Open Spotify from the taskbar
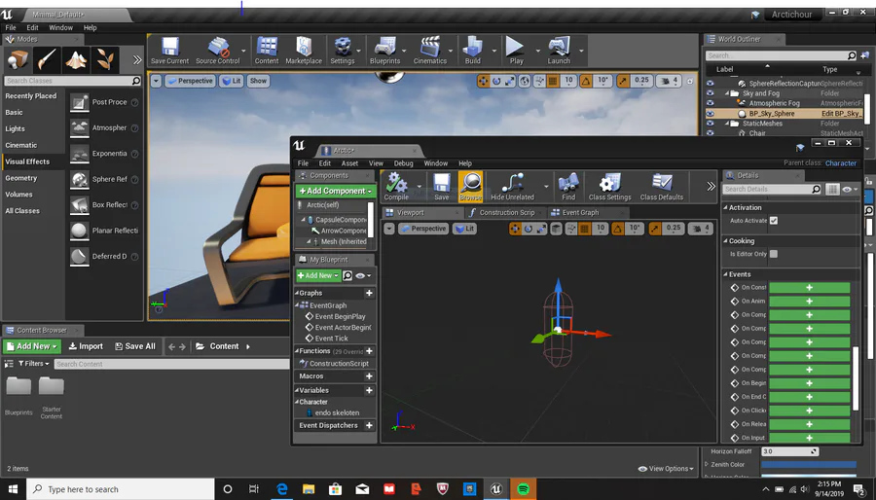Image resolution: width=876 pixels, height=500 pixels. pyautogui.click(x=523, y=489)
